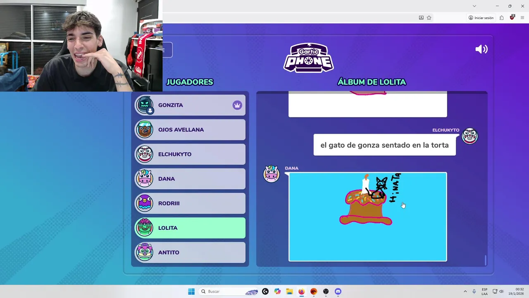
Task: Click ANTITO's avatar icon
Action: [x=145, y=252]
